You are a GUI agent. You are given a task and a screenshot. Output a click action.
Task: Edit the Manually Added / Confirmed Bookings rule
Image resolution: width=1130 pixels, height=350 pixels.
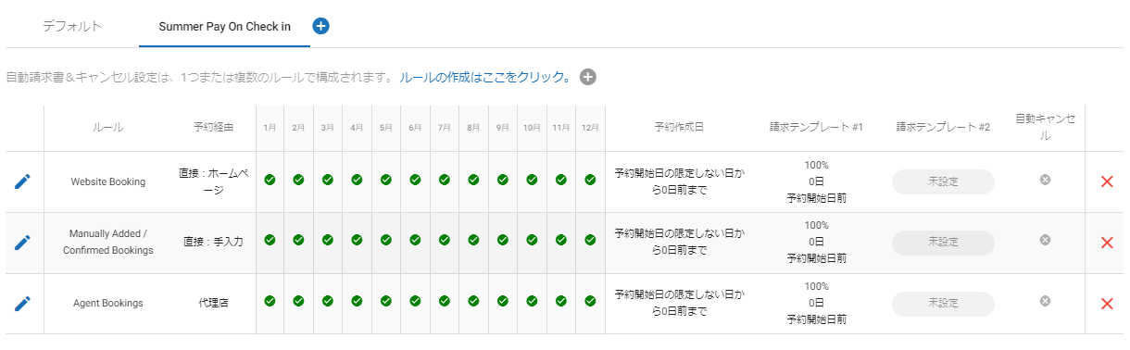(23, 243)
